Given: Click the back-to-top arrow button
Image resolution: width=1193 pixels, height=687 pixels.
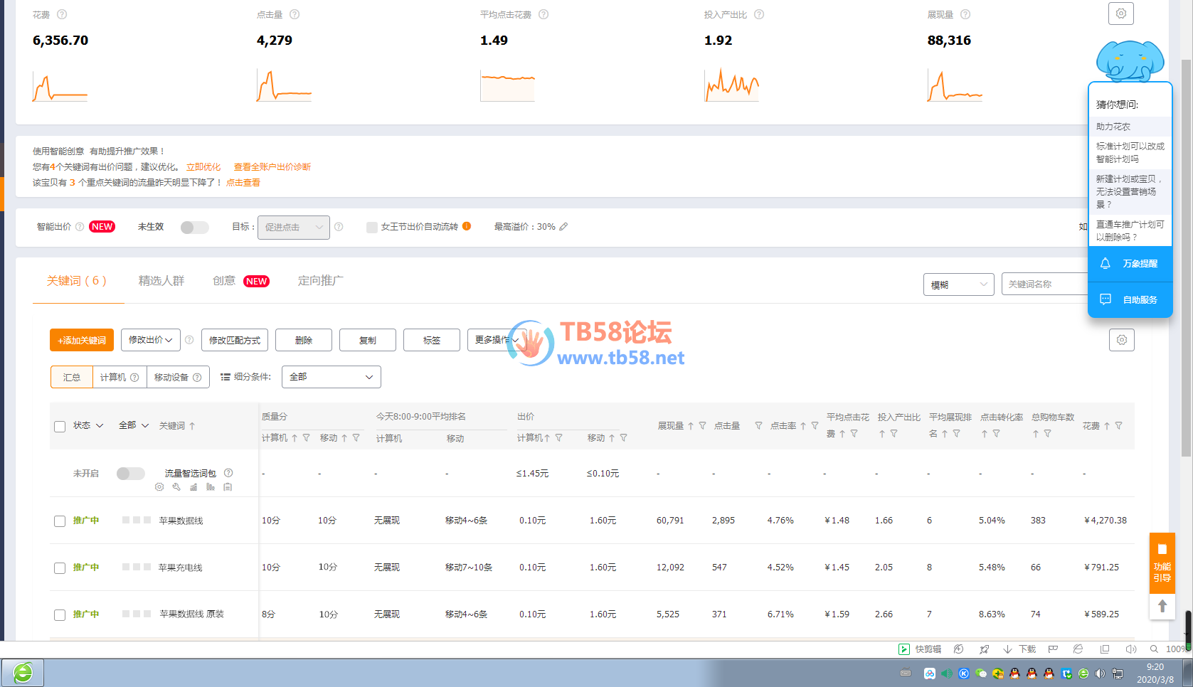Looking at the screenshot, I should click(1162, 606).
